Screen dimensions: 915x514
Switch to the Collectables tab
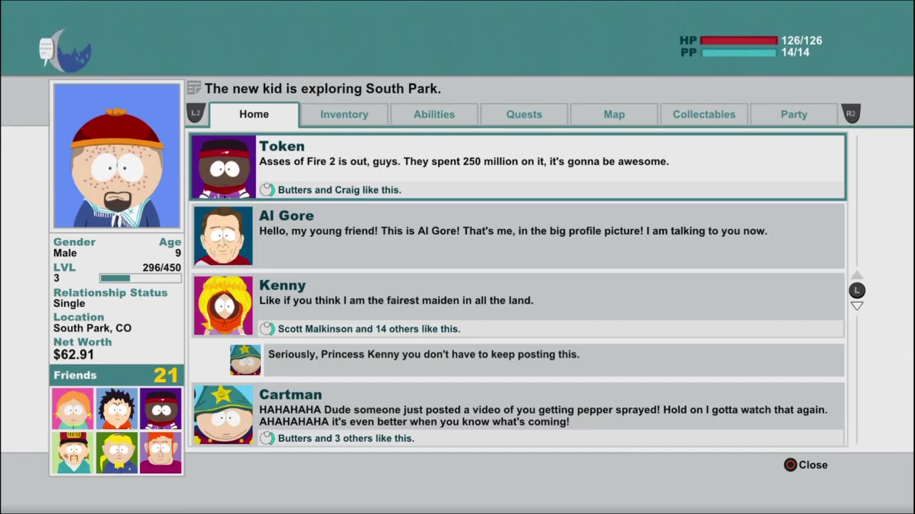(x=704, y=114)
